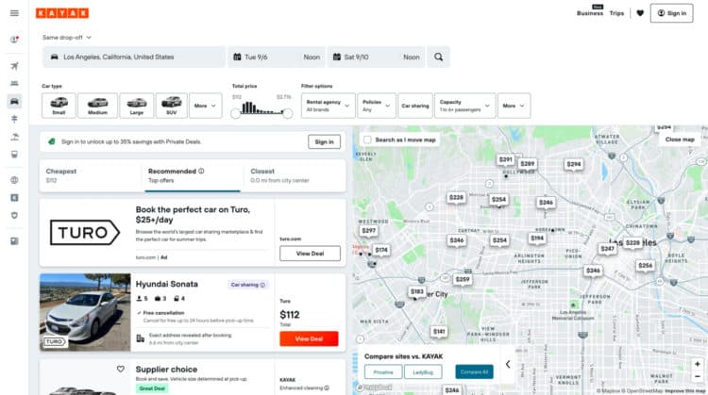
Task: Click the 'Free cancellation' text
Action: point(163,312)
